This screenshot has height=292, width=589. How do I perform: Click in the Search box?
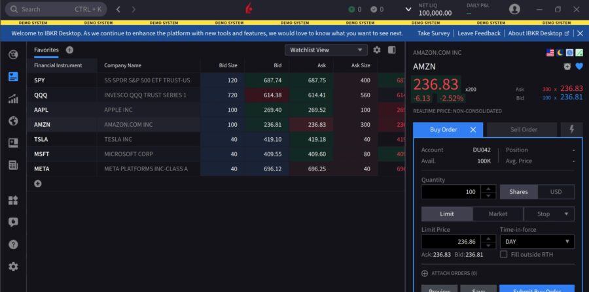coord(56,9)
